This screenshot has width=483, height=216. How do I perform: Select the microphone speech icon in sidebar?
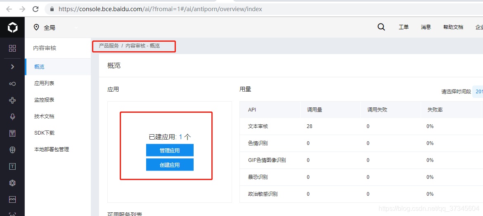click(x=12, y=117)
